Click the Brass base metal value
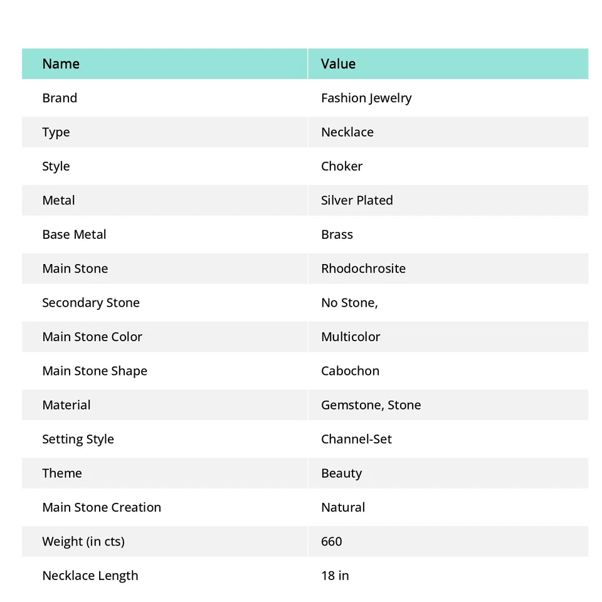Screen dimensions: 602x602 click(x=337, y=235)
